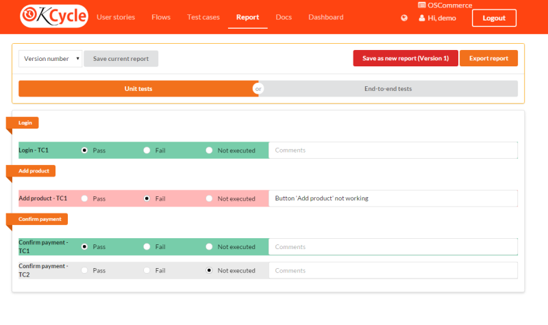Screen dimensions: 548x325
Task: Click the Confirm payment - TC1 test name
Action: [x=43, y=246]
